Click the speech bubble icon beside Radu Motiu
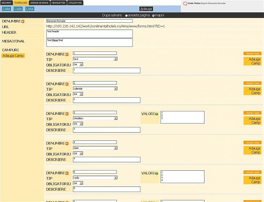Image resolution: width=264 pixels, height=202 pixels. tap(185, 4)
